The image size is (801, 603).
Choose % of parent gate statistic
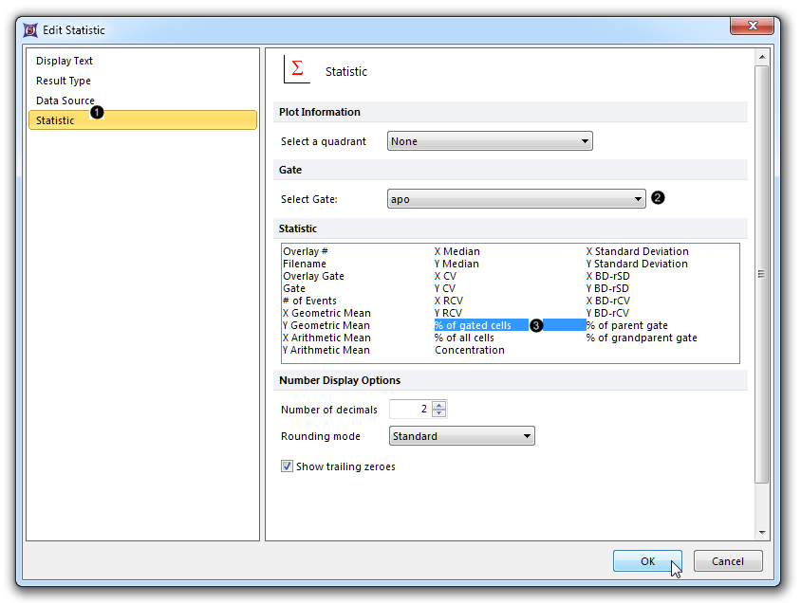(626, 325)
